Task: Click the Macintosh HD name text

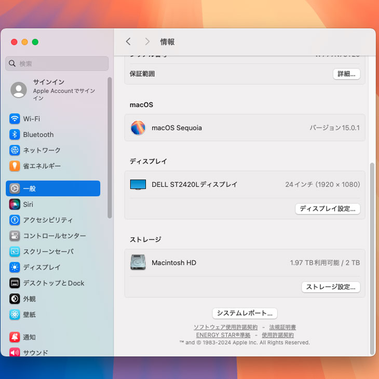Action: tap(174, 263)
